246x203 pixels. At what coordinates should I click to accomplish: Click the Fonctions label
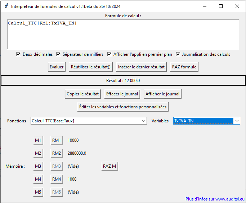[x=17, y=121]
